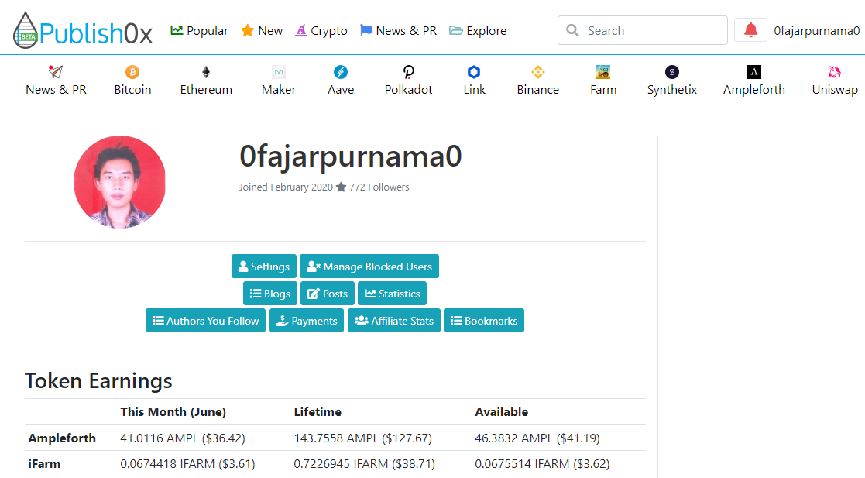Open the notification bell
This screenshot has width=865, height=478.
tap(750, 29)
